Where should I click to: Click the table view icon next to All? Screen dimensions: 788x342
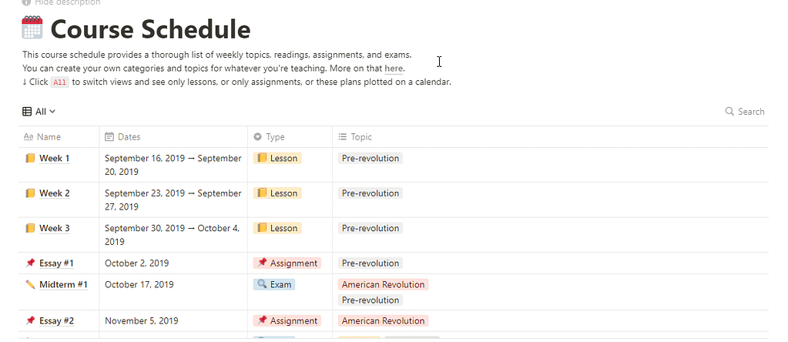tap(27, 112)
